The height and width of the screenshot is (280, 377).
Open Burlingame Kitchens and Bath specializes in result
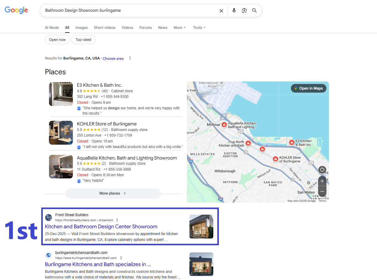click(x=98, y=264)
